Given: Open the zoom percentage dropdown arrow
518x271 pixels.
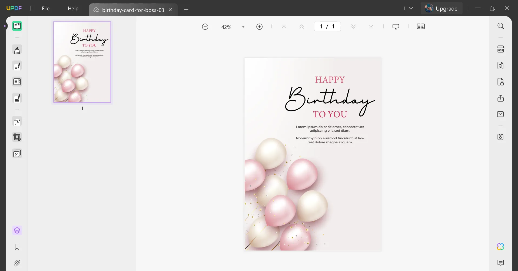Looking at the screenshot, I should 243,27.
